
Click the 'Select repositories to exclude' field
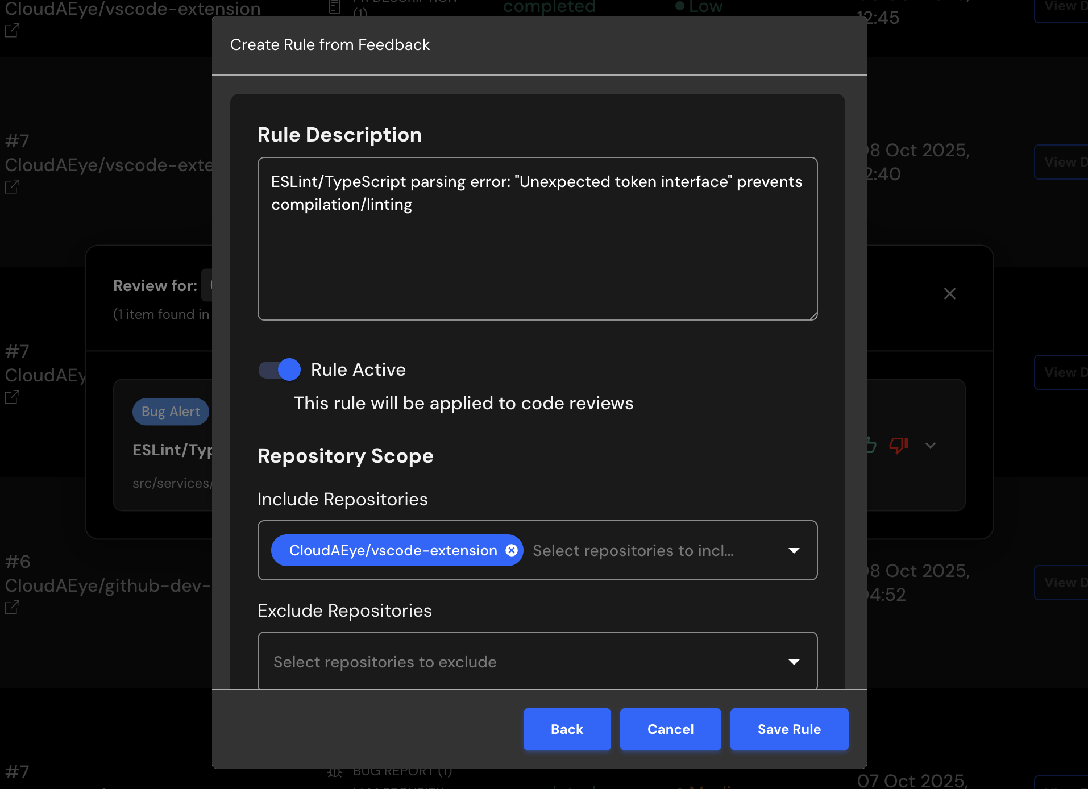[x=512, y=662]
